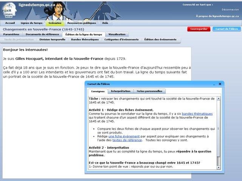Click the Activité 1 heading text
This screenshot has height=181, width=242.
121,110
